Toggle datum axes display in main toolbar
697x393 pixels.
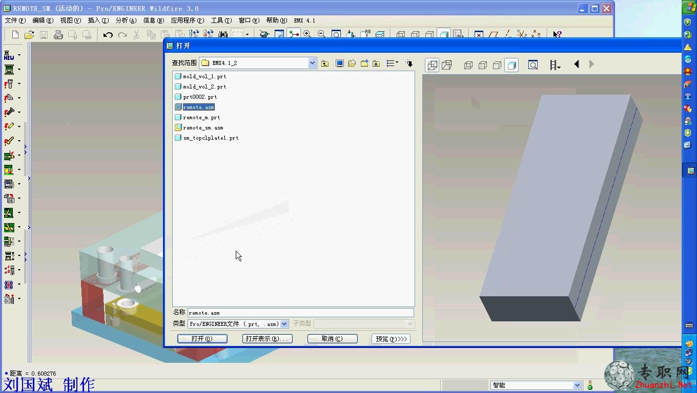click(x=507, y=34)
